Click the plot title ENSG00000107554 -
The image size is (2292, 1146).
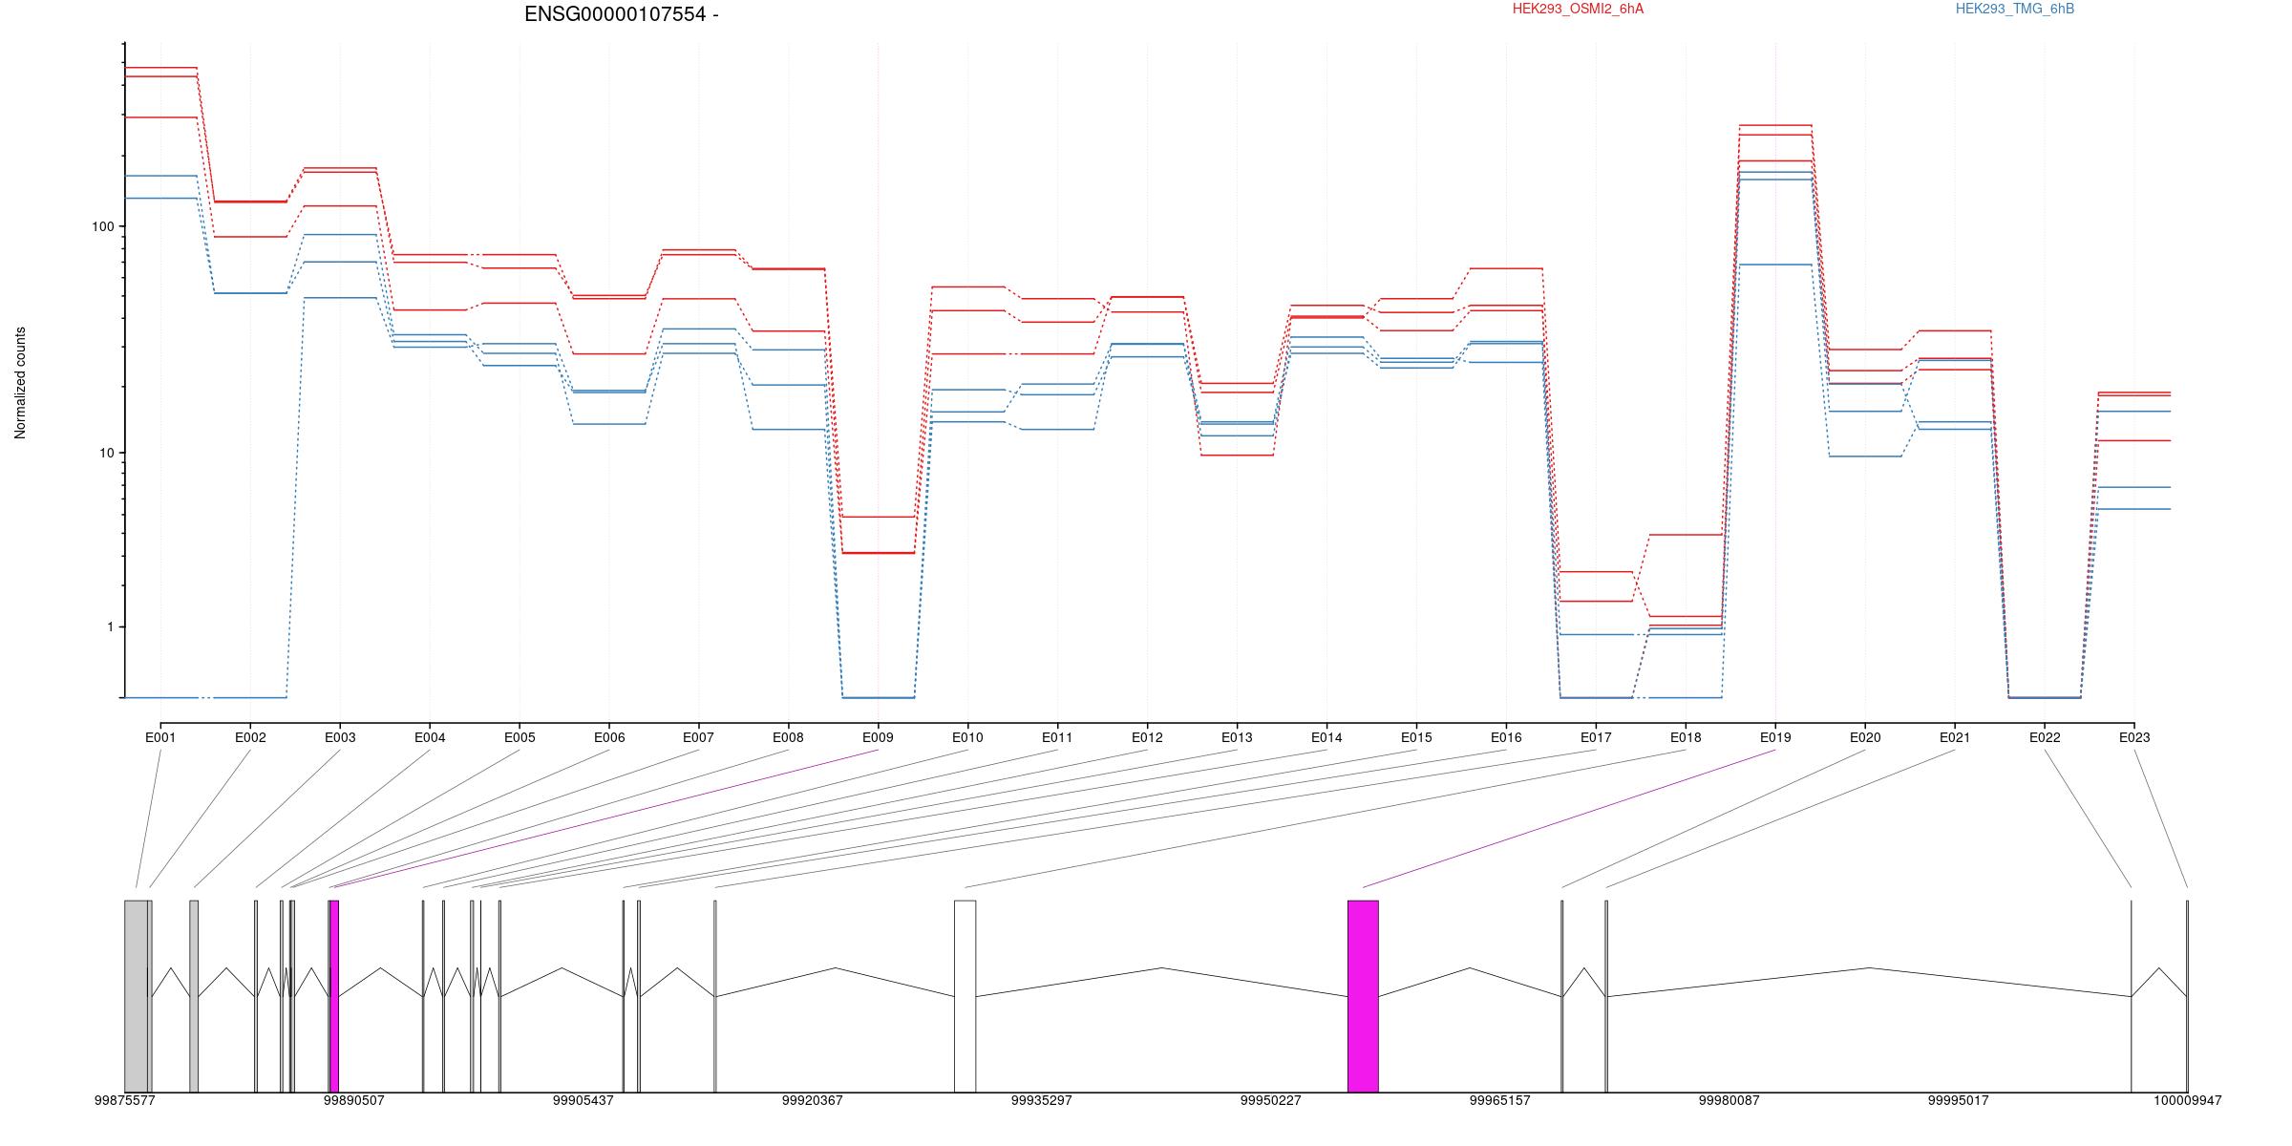(x=622, y=14)
